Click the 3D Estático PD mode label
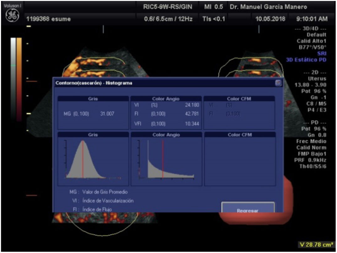 click(x=306, y=60)
